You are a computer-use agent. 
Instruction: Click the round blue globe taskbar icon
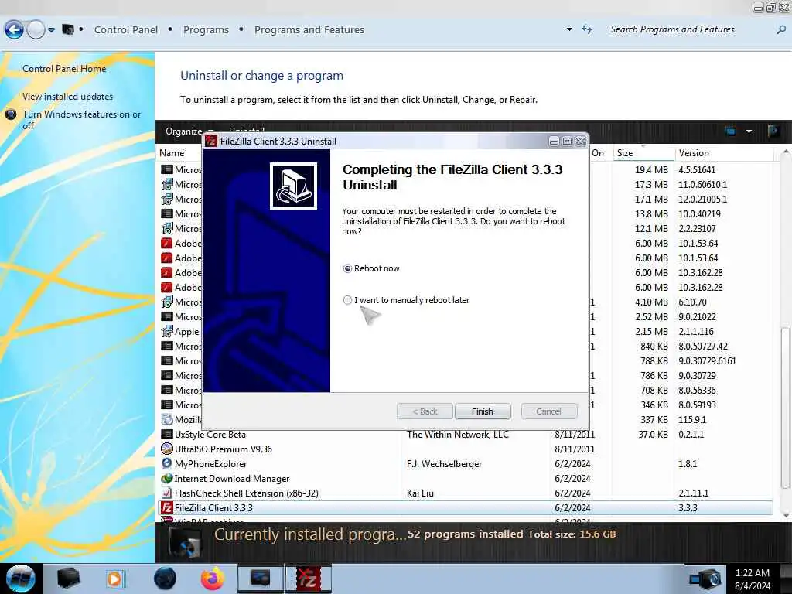(166, 579)
